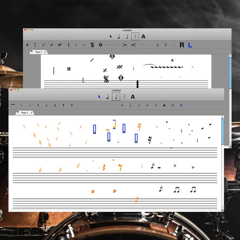Select the single barline tool in back window toolbar

click(x=69, y=45)
